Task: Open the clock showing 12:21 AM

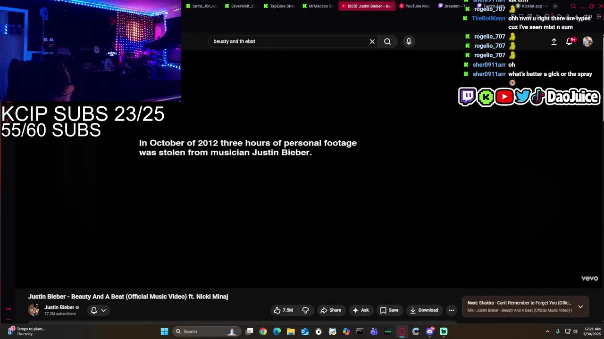Action: point(592,331)
